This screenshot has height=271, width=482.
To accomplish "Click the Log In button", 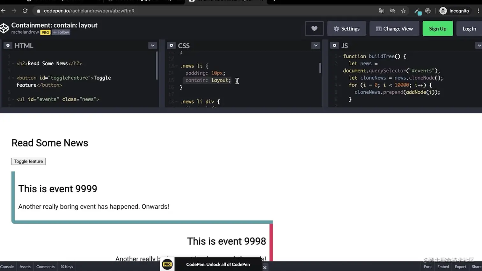I will tap(469, 29).
